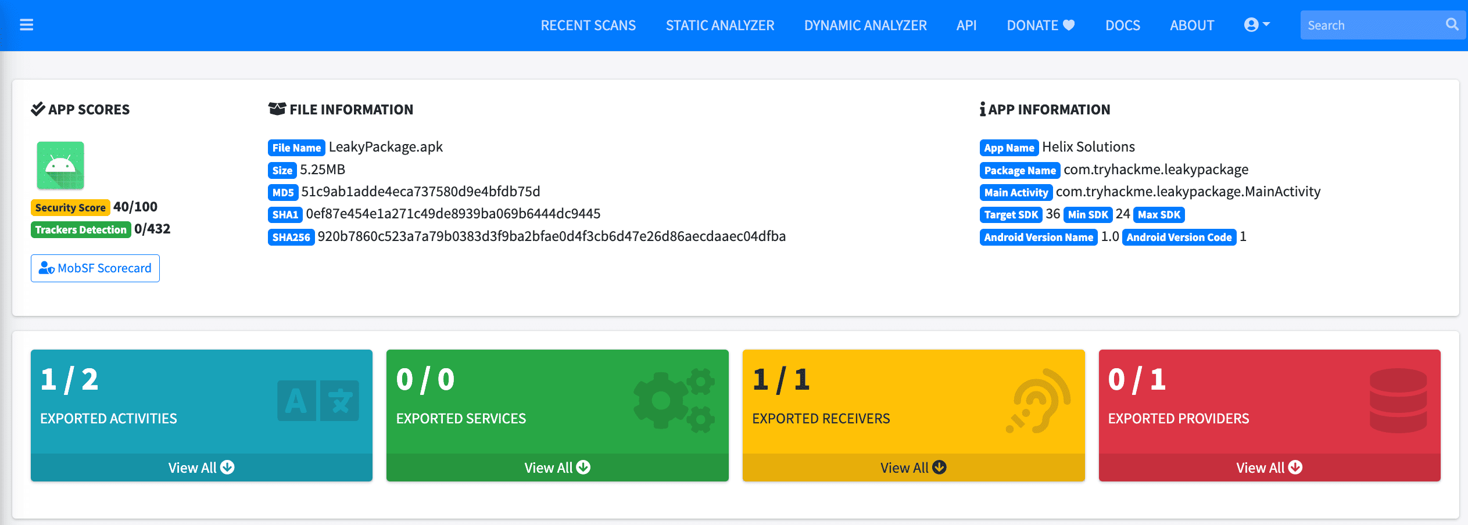Click the ear icon on Exported Receivers card
Image resolution: width=1468 pixels, height=525 pixels.
[x=1038, y=401]
